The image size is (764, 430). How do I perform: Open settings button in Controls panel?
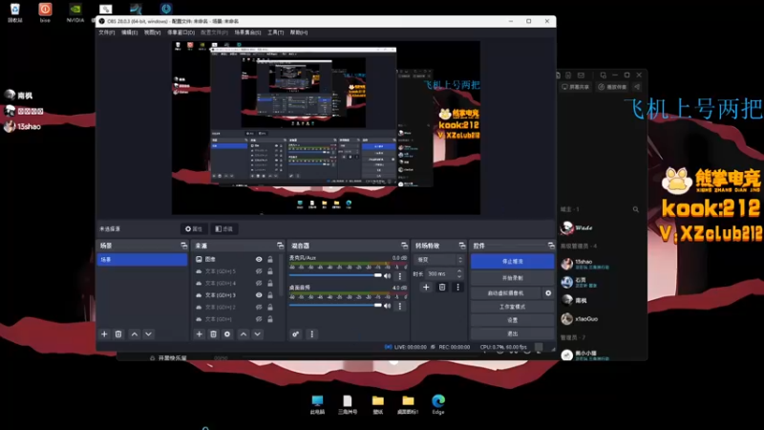coord(512,320)
